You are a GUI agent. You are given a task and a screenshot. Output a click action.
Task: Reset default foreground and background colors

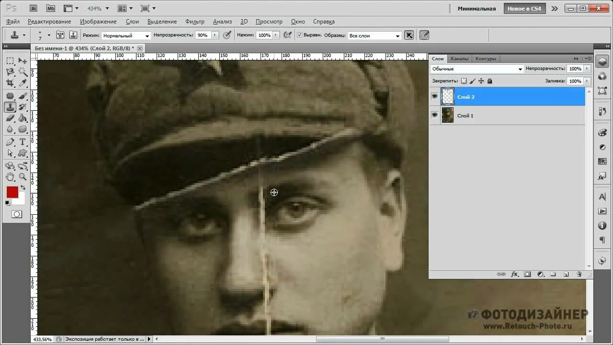pos(7,203)
